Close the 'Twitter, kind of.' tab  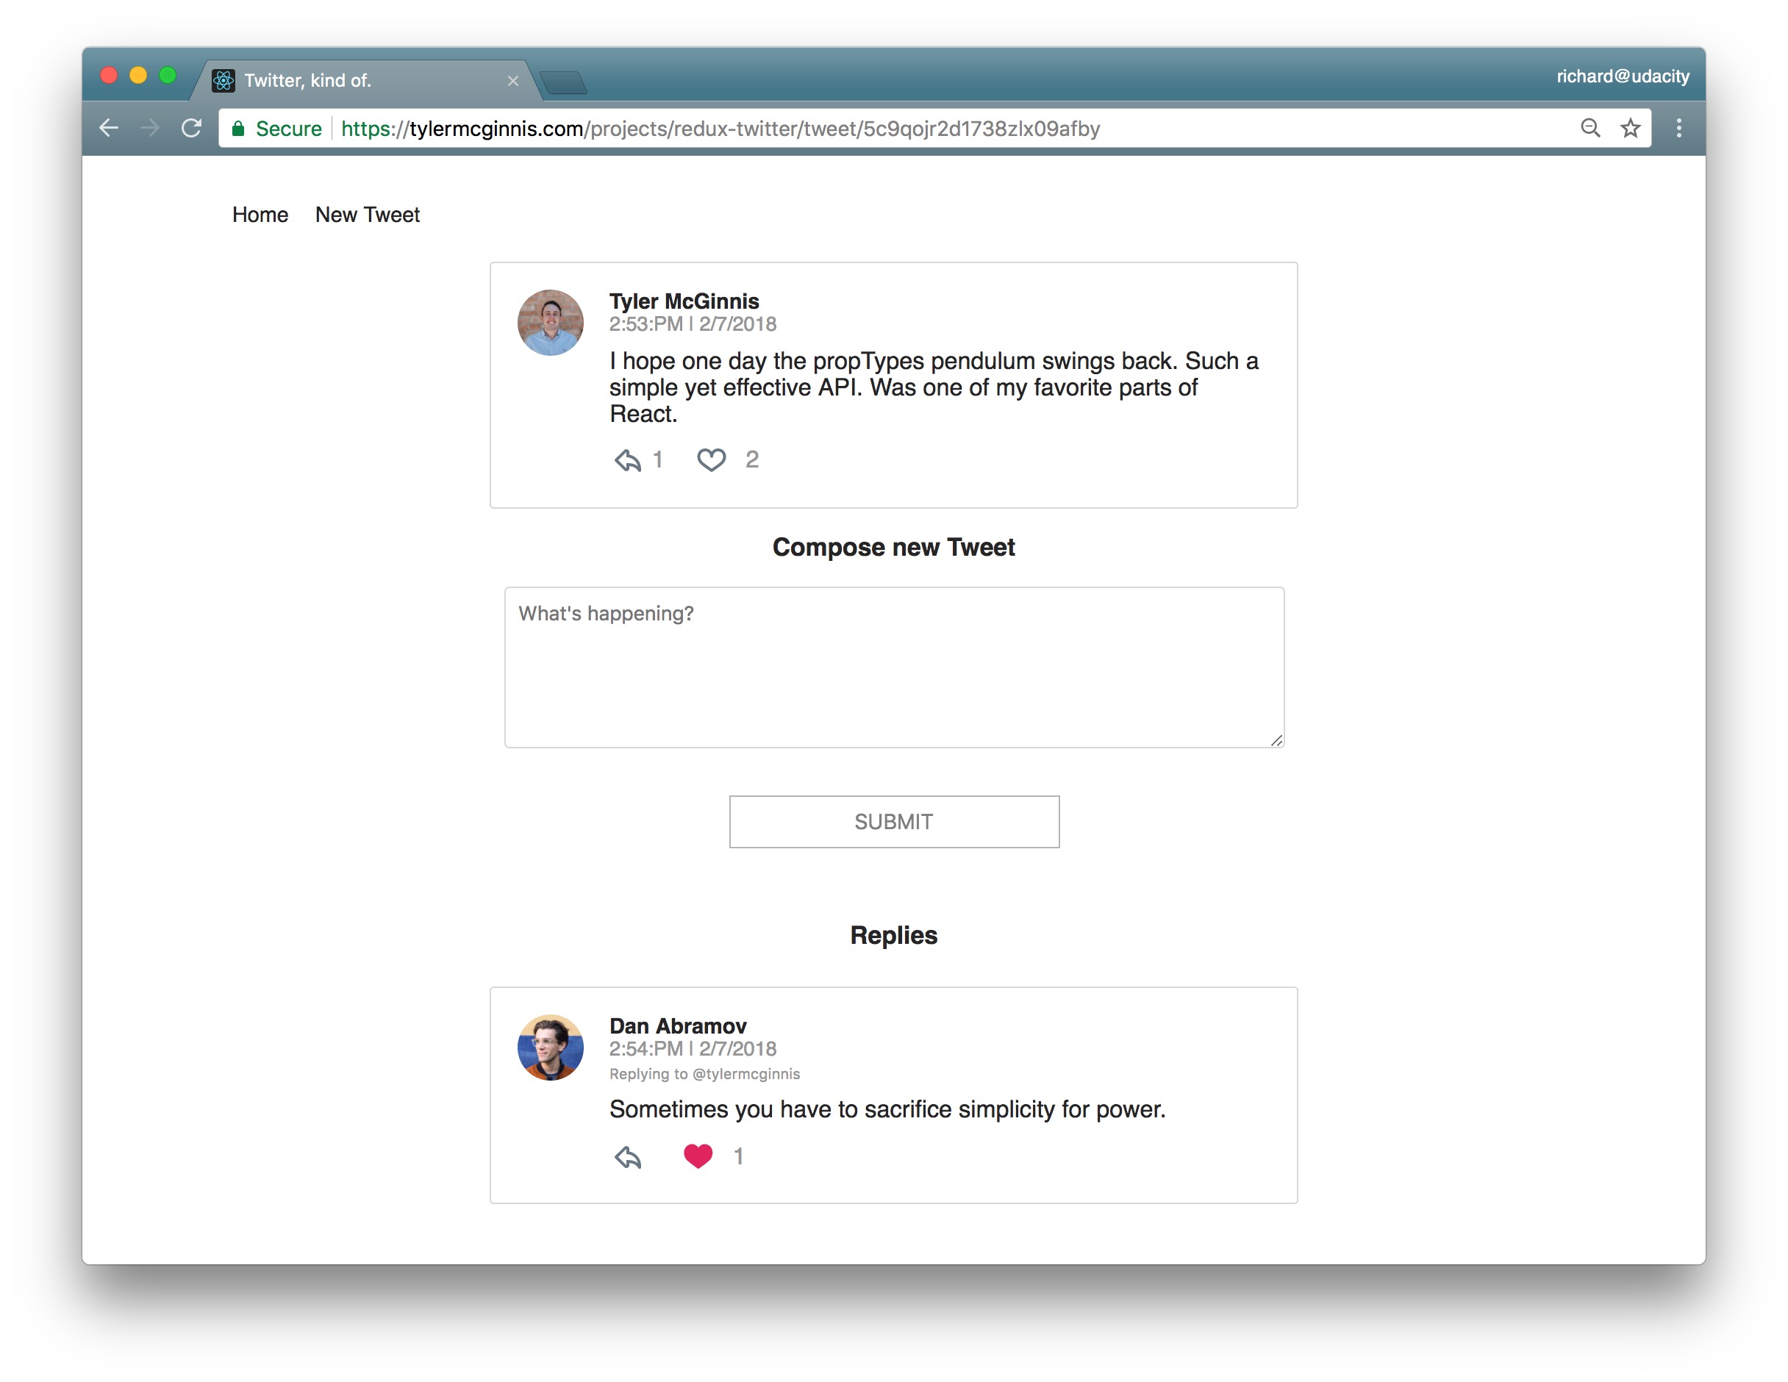pyautogui.click(x=513, y=81)
